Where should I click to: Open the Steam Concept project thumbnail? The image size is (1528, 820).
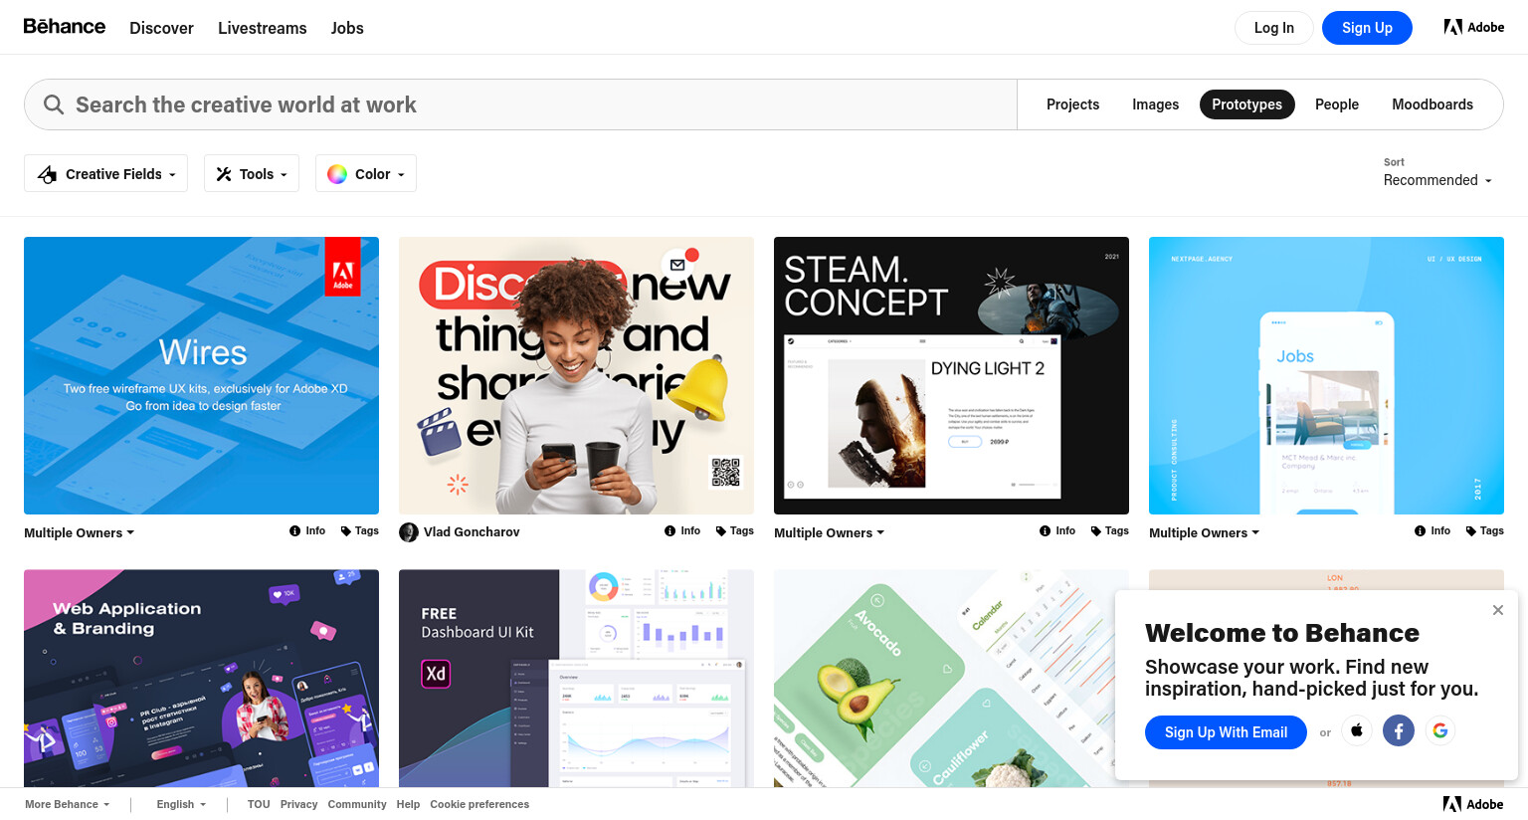click(x=951, y=375)
